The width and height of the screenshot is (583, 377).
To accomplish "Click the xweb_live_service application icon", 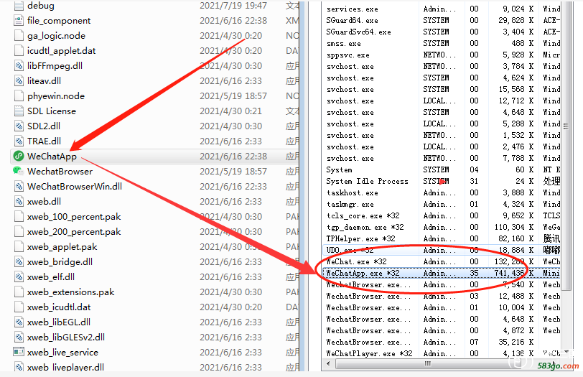I will [x=19, y=352].
